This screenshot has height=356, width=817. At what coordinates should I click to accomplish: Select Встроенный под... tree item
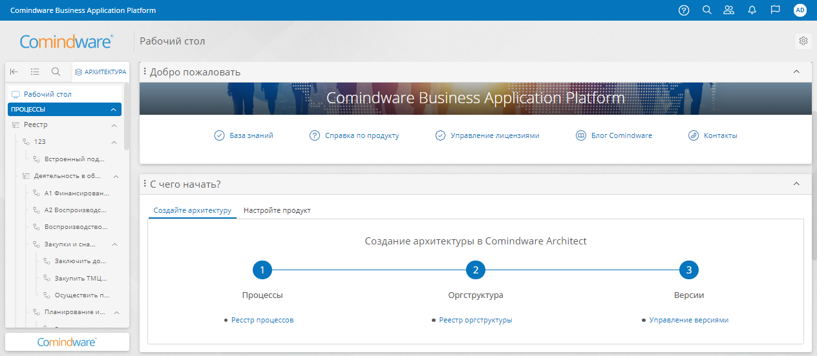point(74,159)
